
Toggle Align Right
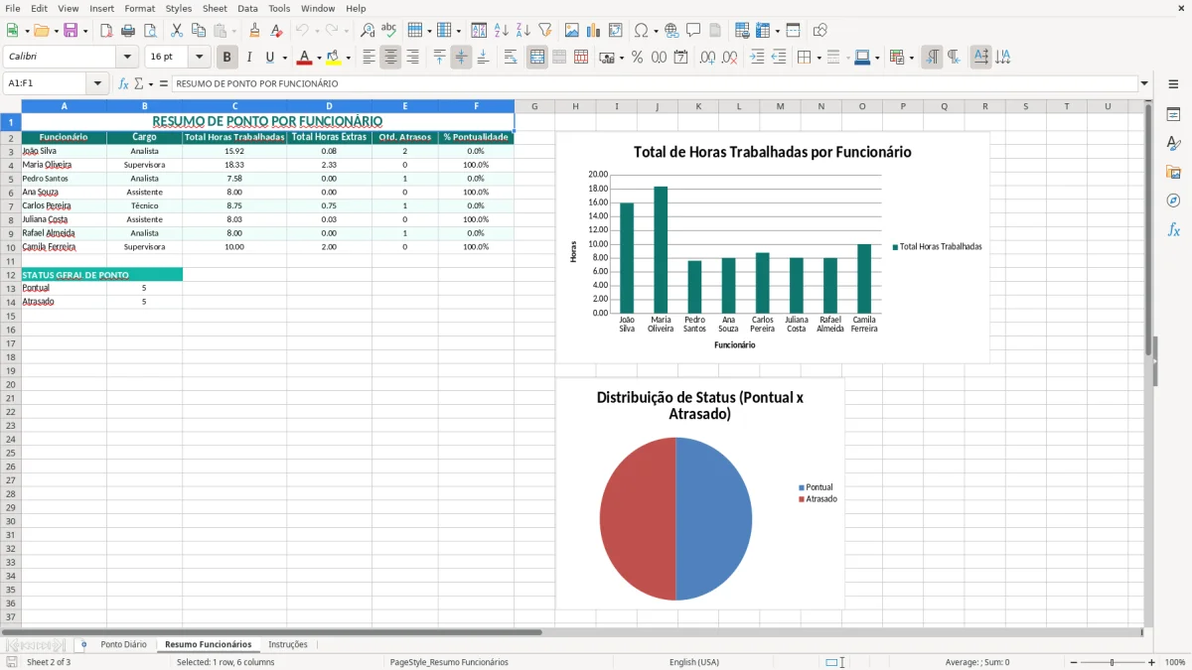click(412, 58)
